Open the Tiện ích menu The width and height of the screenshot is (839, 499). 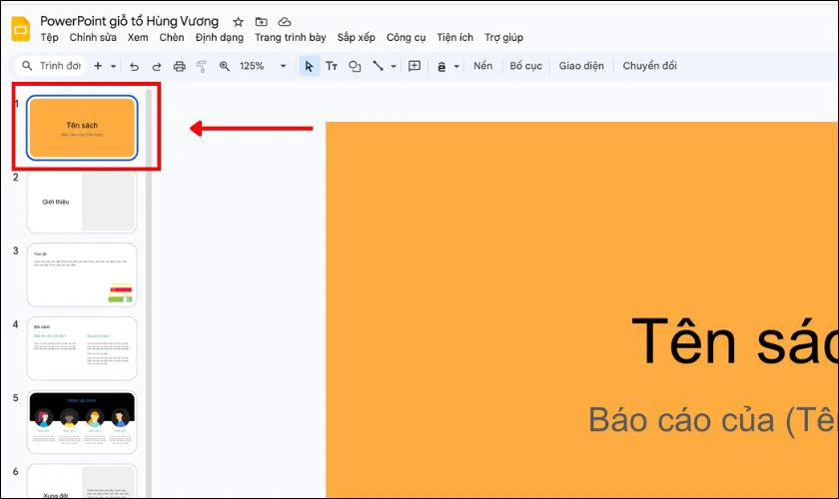(454, 38)
